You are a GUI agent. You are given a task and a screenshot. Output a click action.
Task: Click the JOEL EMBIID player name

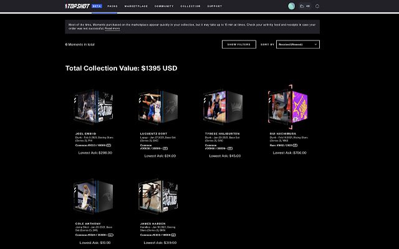coord(86,134)
